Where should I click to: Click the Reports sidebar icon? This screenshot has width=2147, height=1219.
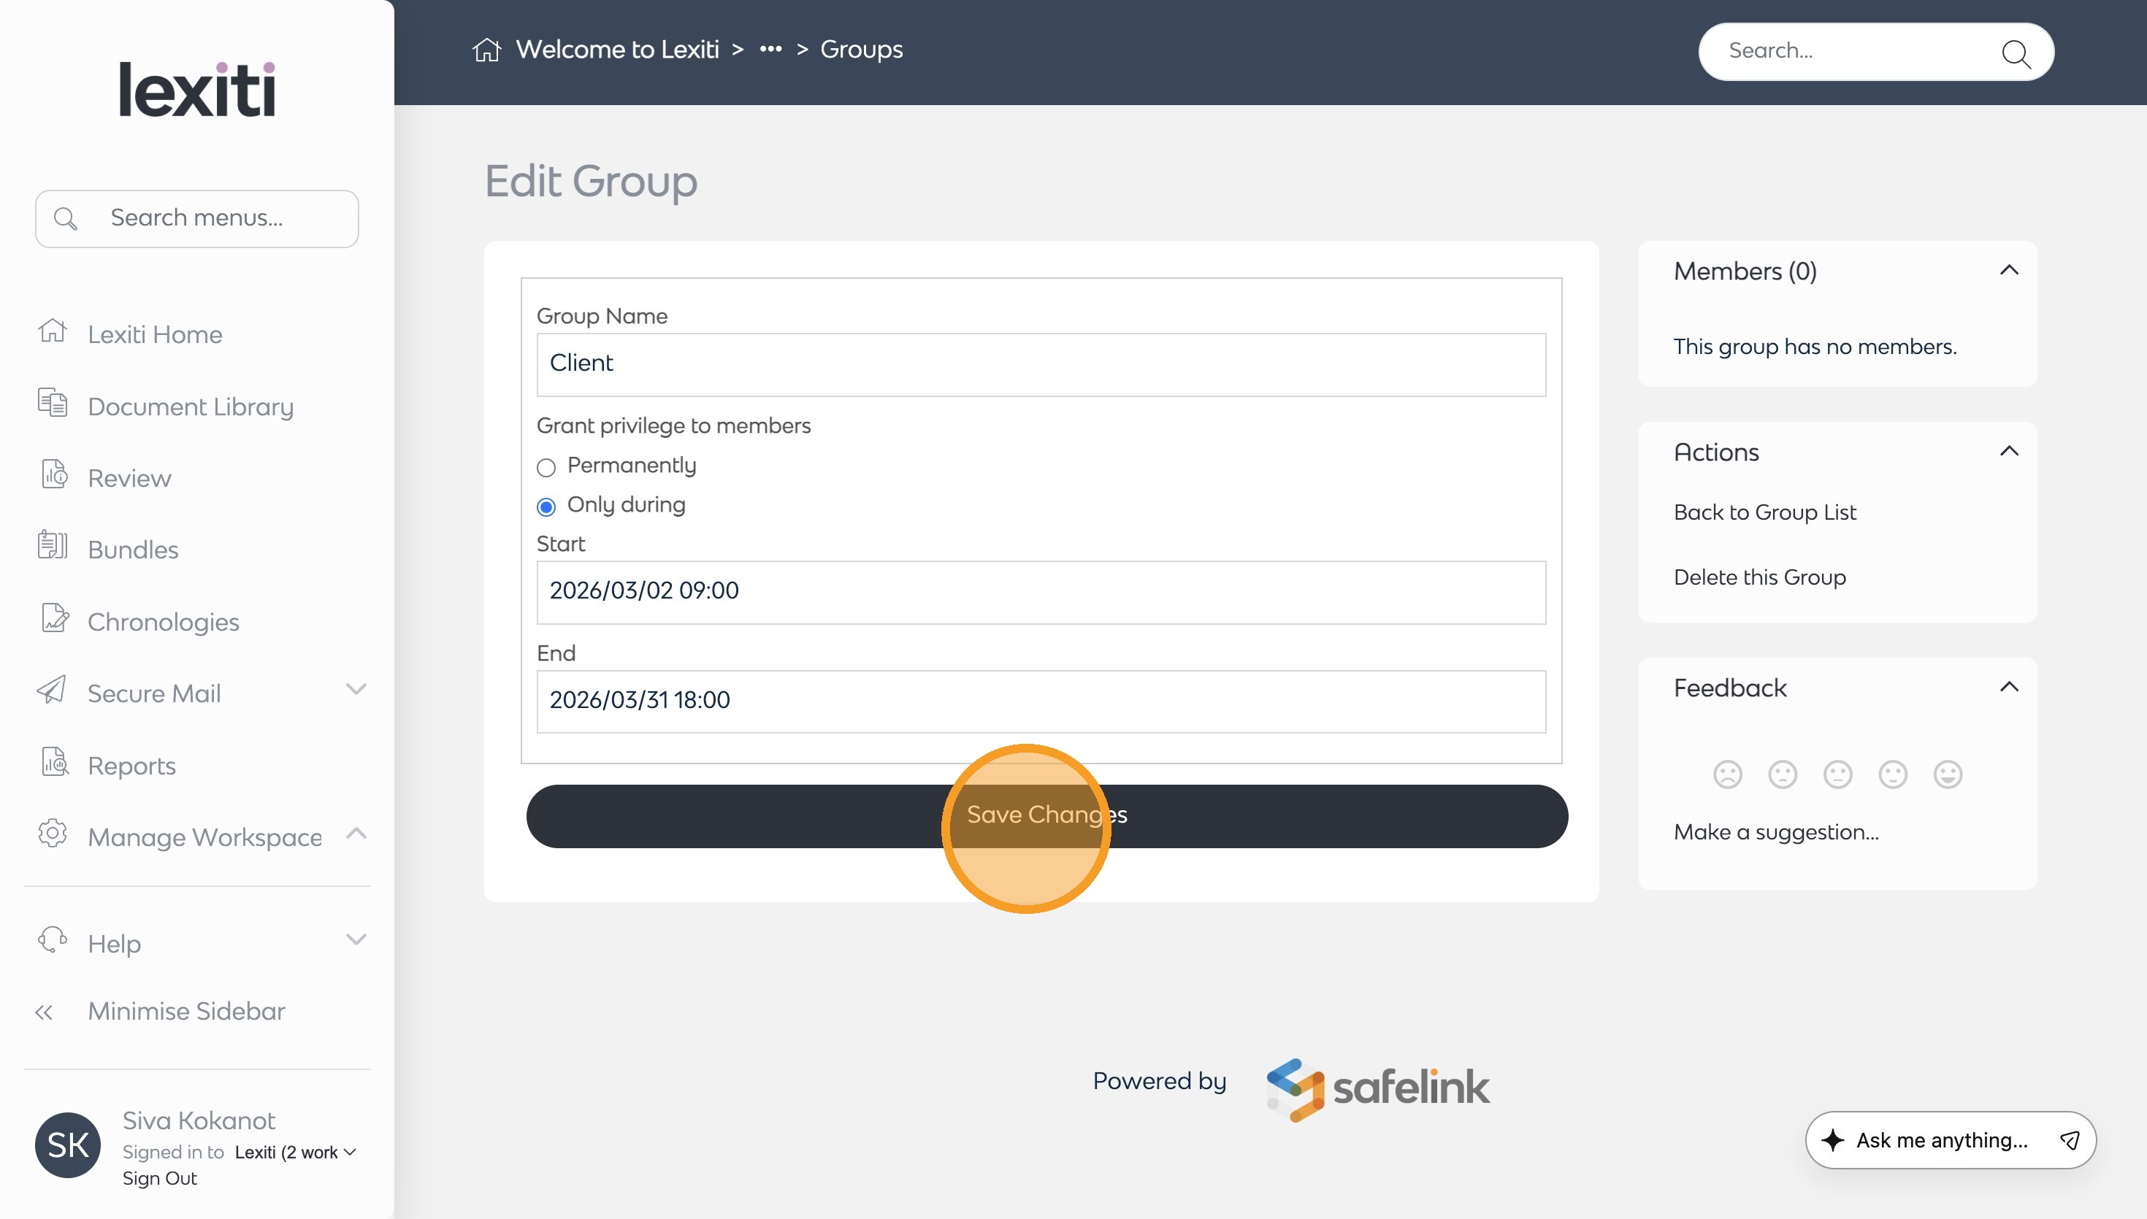click(x=55, y=763)
